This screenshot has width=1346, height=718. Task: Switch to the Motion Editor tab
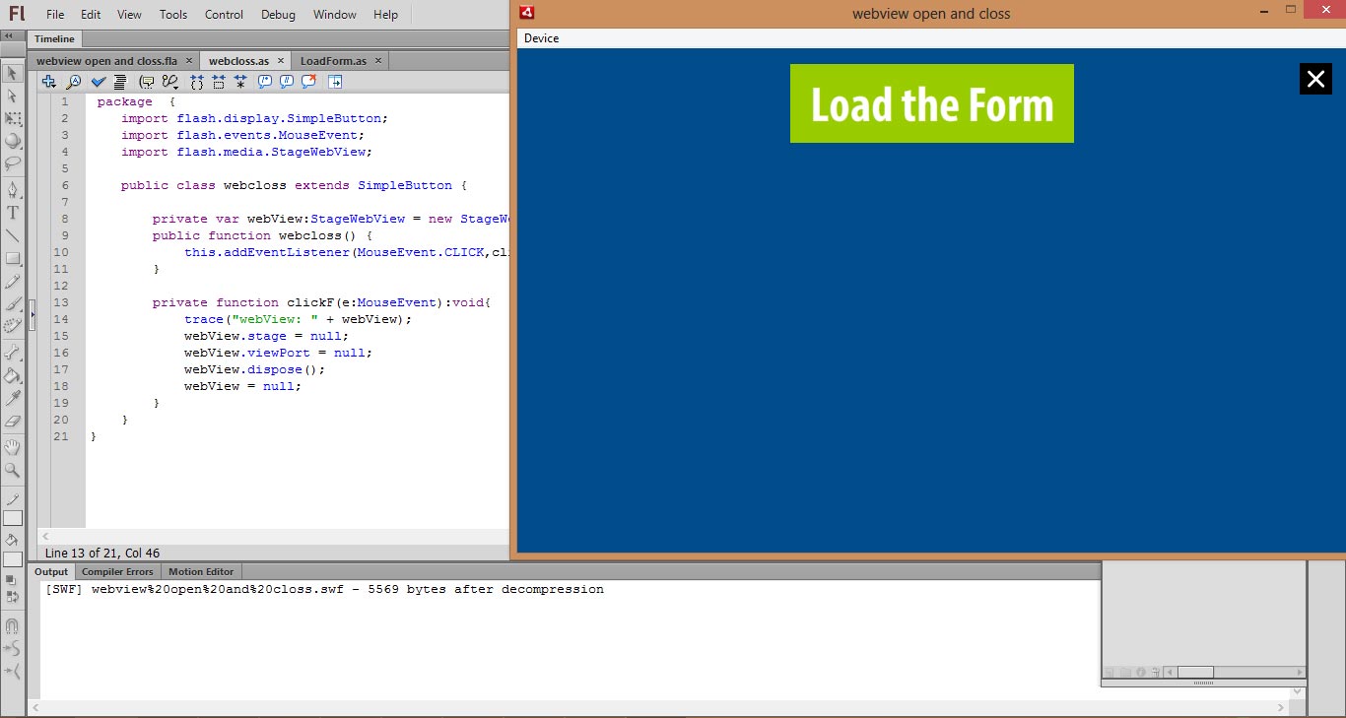point(201,571)
